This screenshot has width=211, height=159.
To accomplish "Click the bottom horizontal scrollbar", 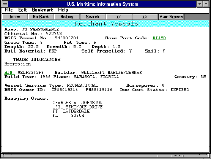I will tap(106, 156).
